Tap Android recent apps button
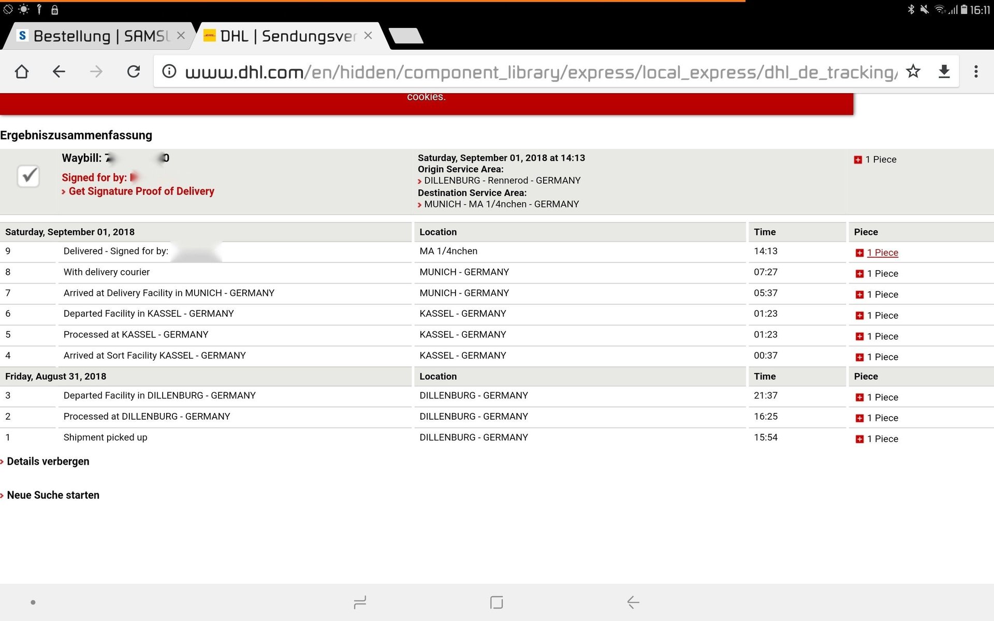The image size is (994, 621). (360, 602)
